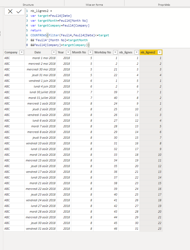Screen dimensions: 190x250
Task: Select date cell 'lundi 6 août 2018'
Action: point(41,121)
